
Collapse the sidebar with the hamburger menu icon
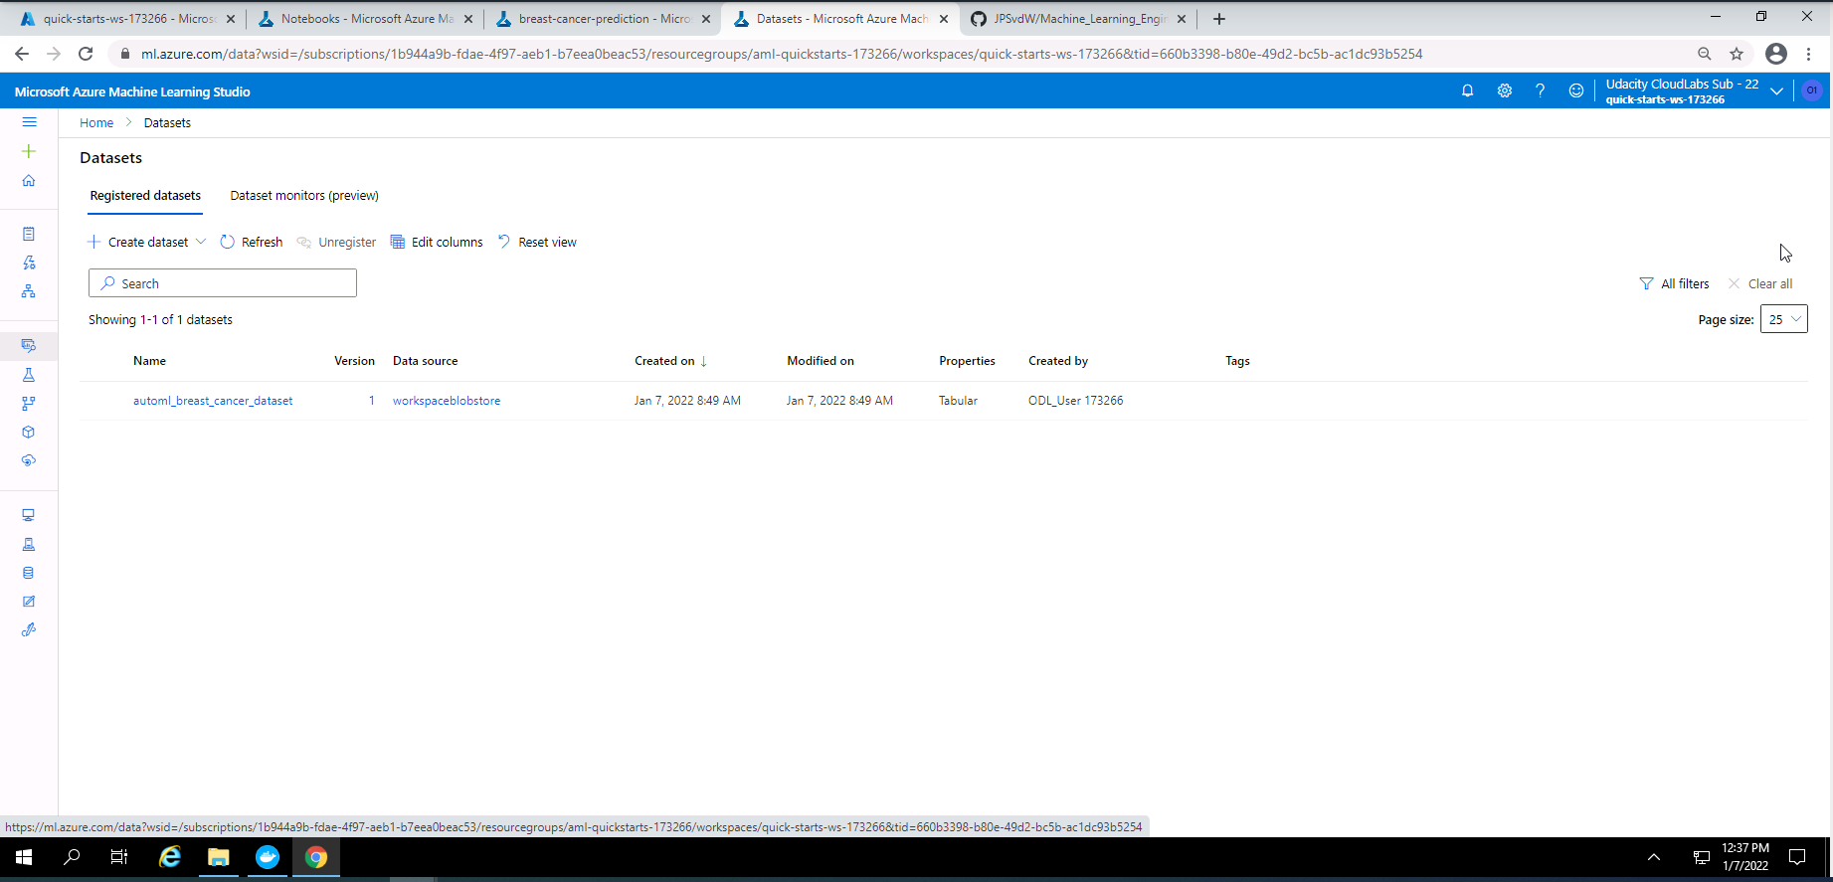click(29, 122)
